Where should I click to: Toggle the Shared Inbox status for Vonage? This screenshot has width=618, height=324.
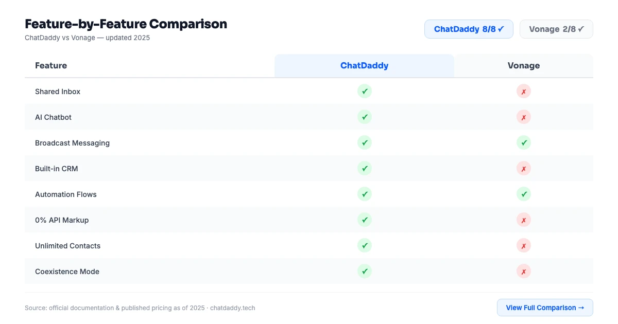coord(524,91)
